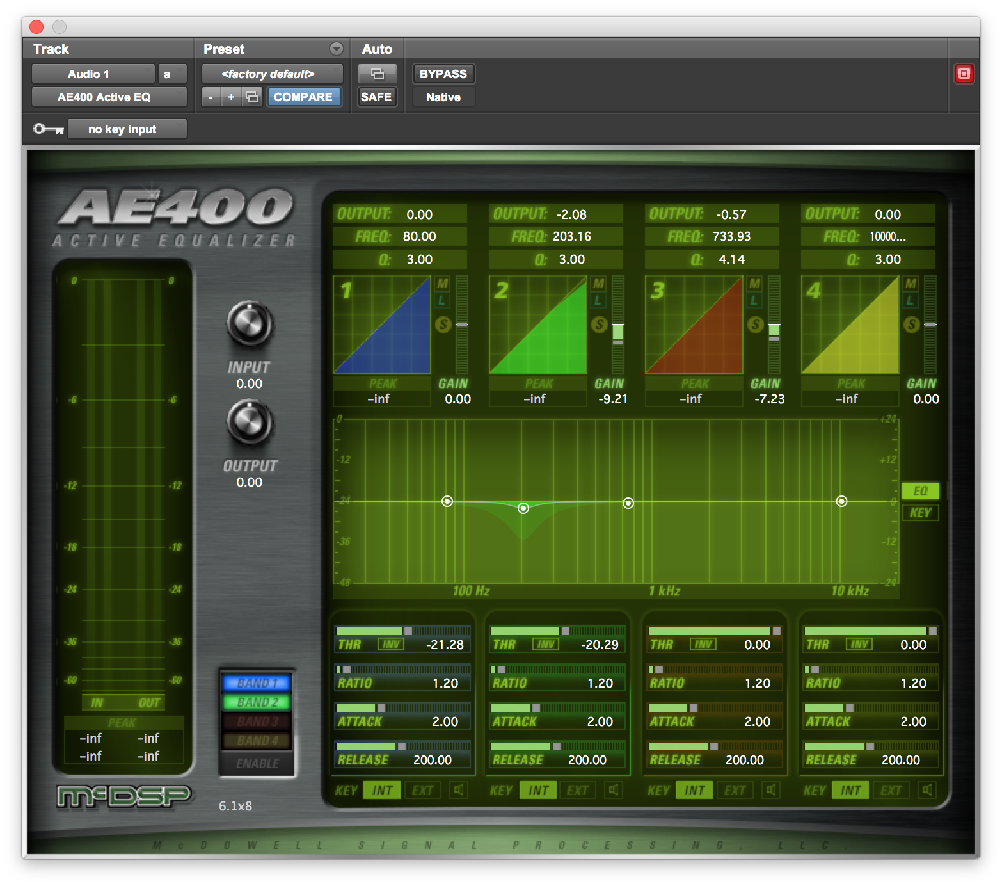Image resolution: width=1002 pixels, height=886 pixels.
Task: Click the SAFE automation button
Action: 376,97
